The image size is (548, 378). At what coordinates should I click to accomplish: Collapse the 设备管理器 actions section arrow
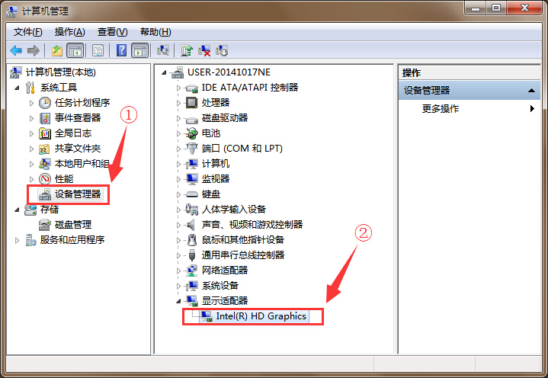[531, 91]
